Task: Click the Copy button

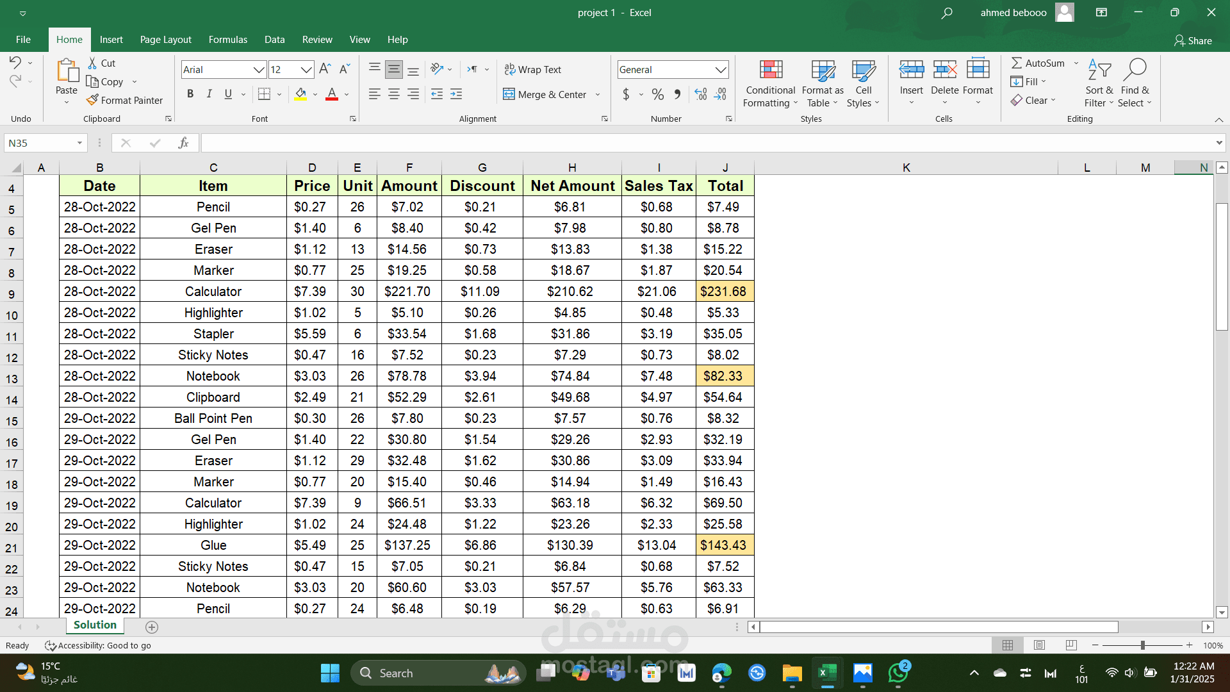Action: point(106,81)
